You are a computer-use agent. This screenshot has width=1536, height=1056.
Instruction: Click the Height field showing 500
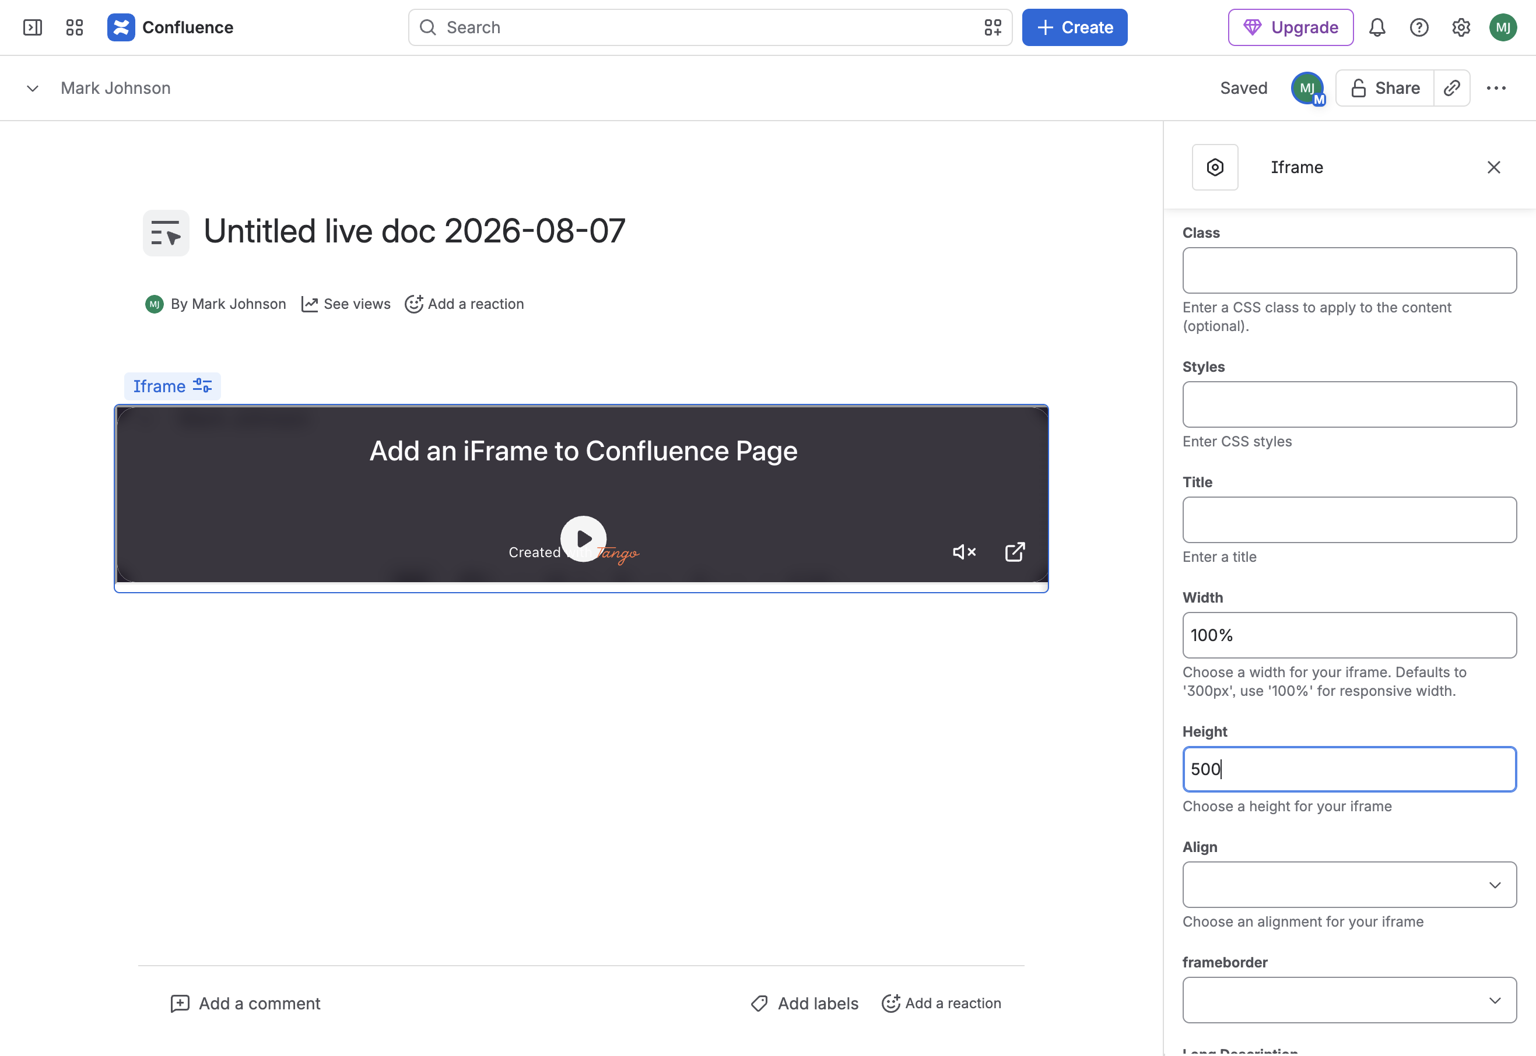pos(1349,769)
